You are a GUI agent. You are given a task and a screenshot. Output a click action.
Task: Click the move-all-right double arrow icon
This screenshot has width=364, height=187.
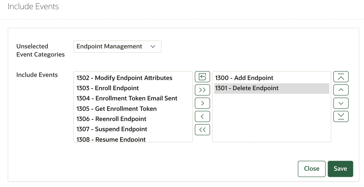[202, 90]
